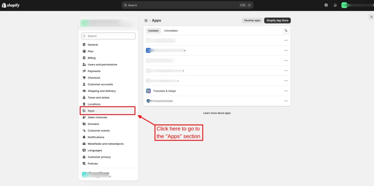Click the Taxes and duties icon
The width and height of the screenshot is (374, 186).
pyautogui.click(x=84, y=98)
